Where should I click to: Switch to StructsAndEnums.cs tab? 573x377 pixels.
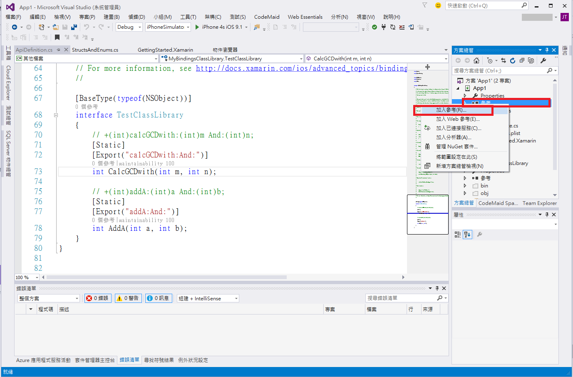(x=95, y=50)
